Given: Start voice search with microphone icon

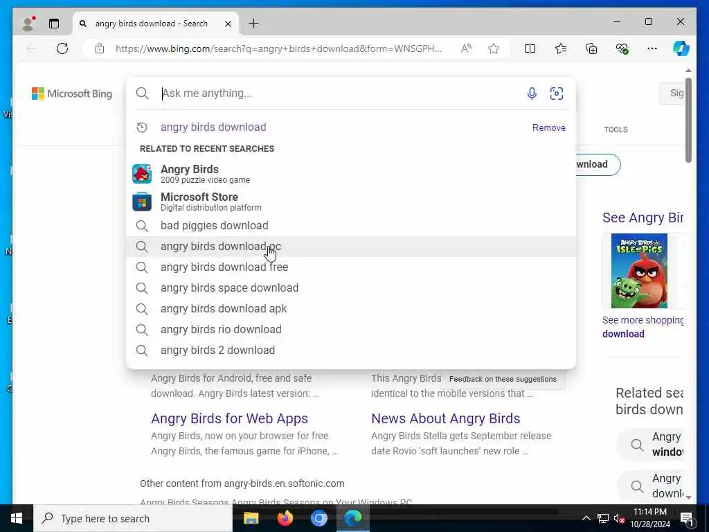Looking at the screenshot, I should pyautogui.click(x=532, y=94).
